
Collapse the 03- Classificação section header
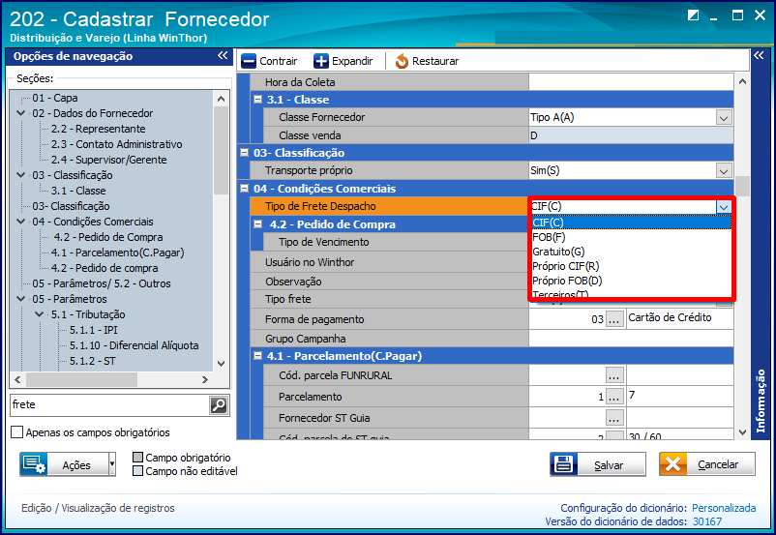(245, 153)
